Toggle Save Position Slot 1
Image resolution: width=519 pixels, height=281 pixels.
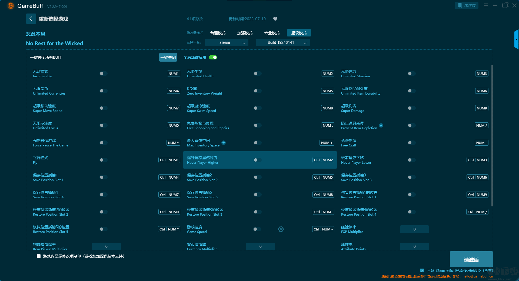tap(103, 177)
